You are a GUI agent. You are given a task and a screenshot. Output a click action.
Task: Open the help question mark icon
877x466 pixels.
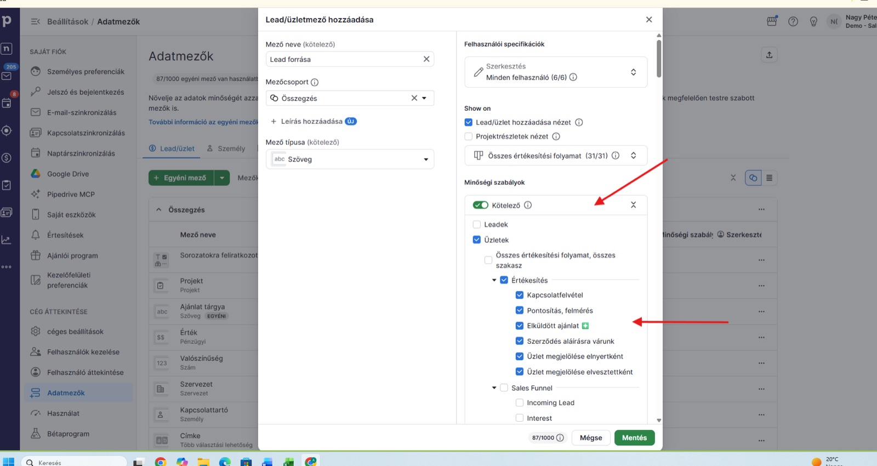[x=793, y=21]
